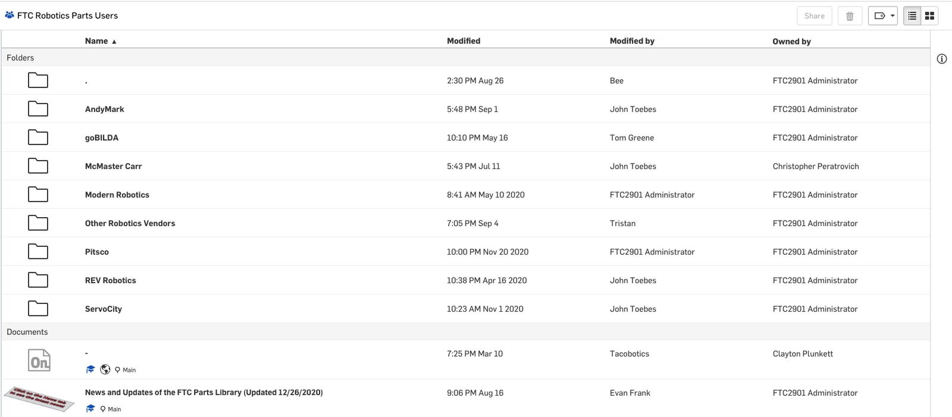Click the Share button

click(814, 16)
